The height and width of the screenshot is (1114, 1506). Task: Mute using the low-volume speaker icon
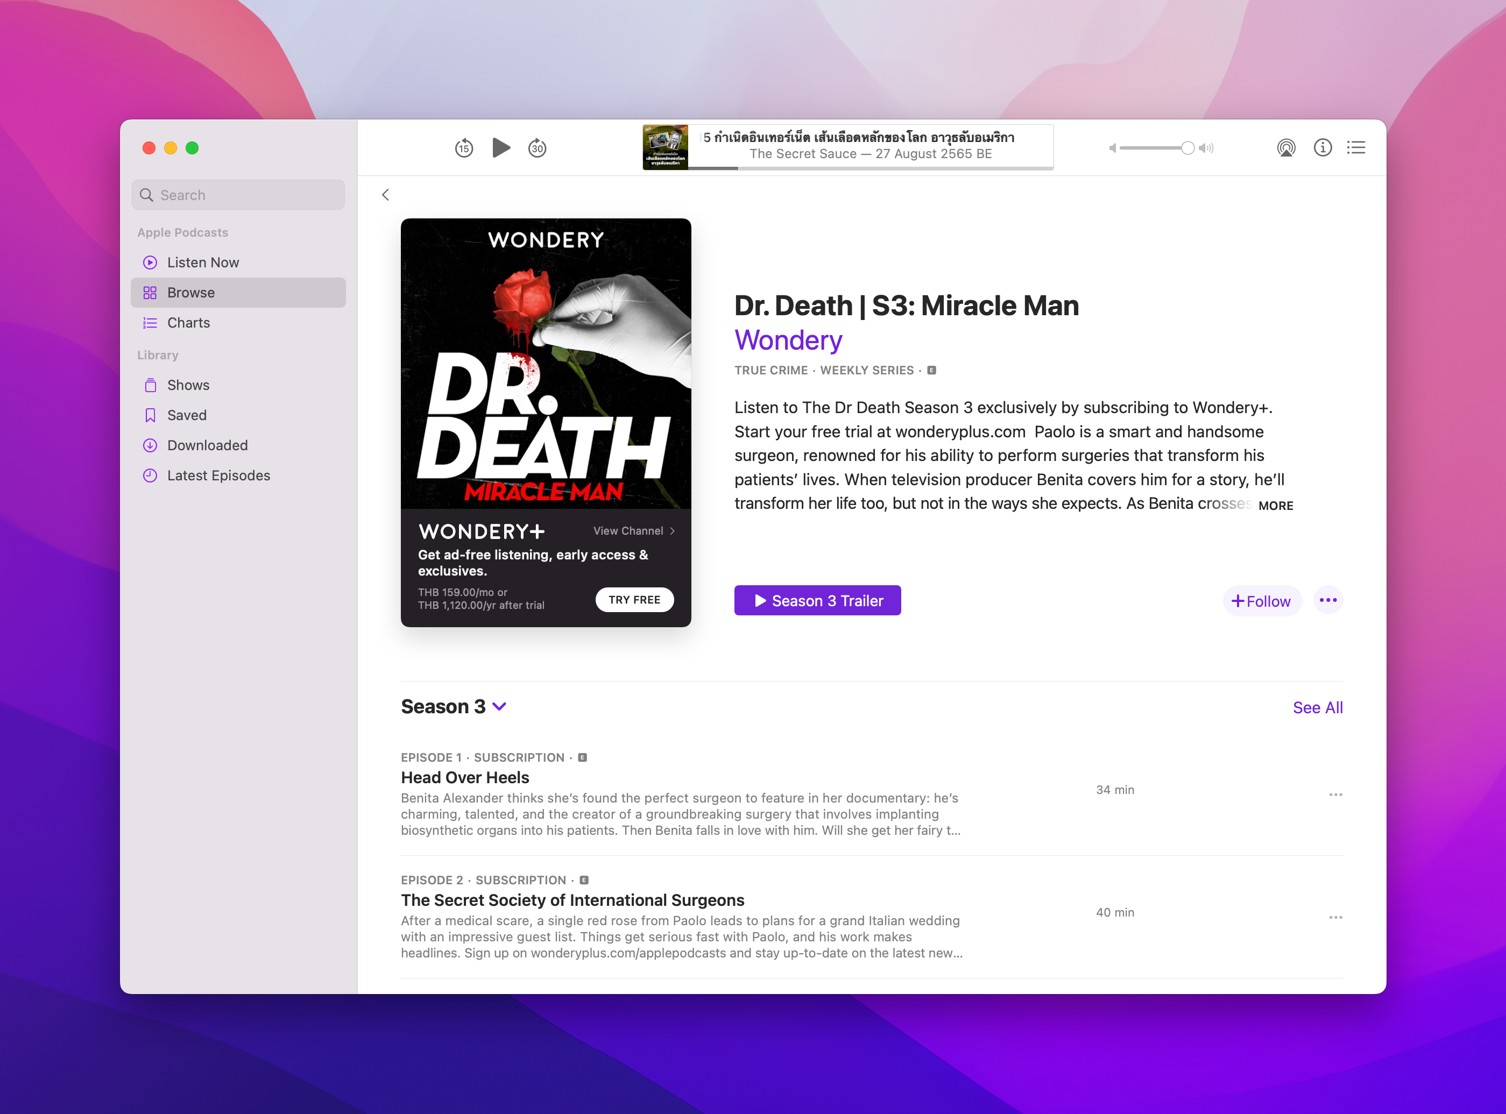click(1112, 148)
